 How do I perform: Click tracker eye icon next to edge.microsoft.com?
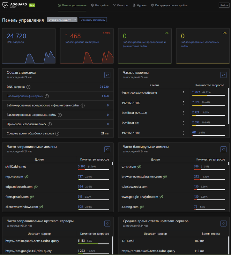pyautogui.click(x=36, y=187)
